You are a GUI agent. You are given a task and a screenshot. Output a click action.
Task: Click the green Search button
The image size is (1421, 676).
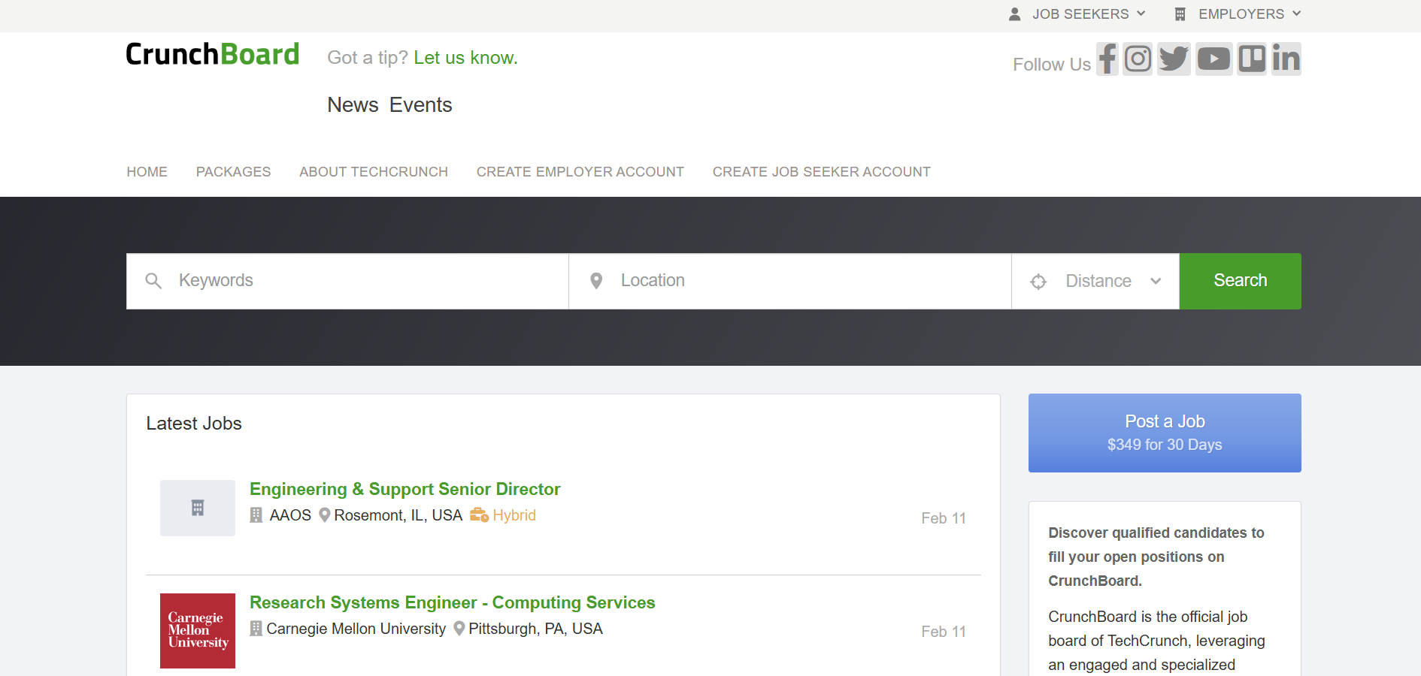[1241, 281]
